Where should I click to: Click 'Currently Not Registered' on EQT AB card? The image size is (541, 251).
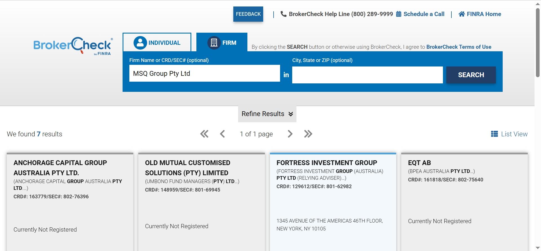[x=440, y=221]
